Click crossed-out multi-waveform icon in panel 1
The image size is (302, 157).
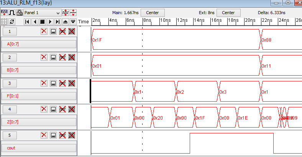pyautogui.click(x=72, y=31)
